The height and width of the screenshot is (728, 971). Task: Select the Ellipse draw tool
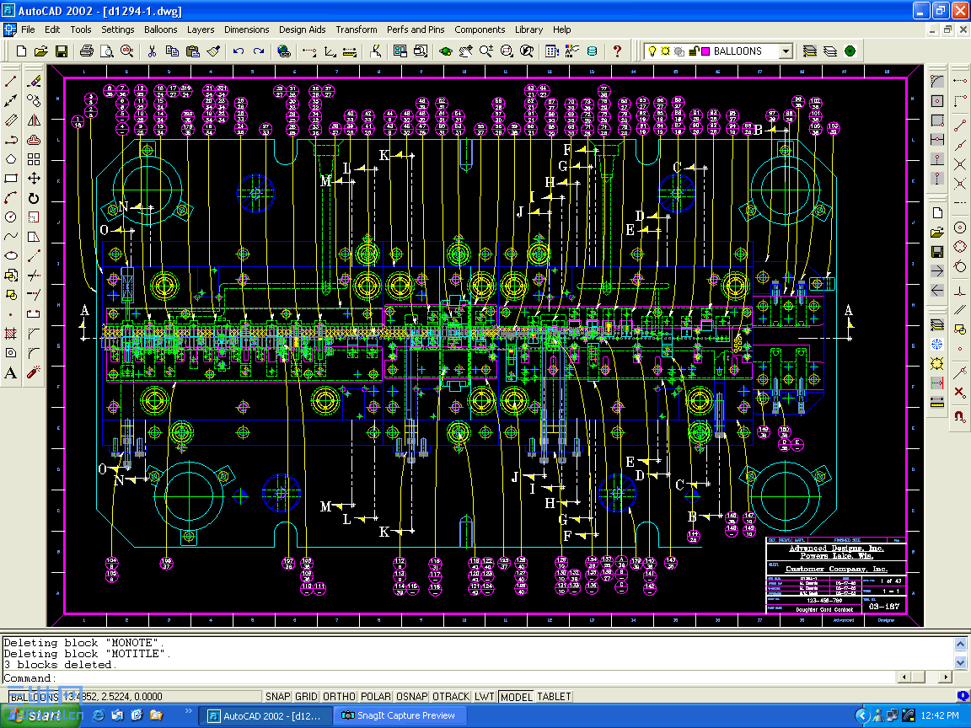[10, 255]
